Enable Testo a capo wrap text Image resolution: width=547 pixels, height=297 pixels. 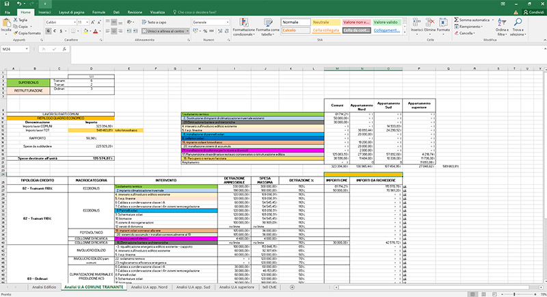[x=155, y=22]
